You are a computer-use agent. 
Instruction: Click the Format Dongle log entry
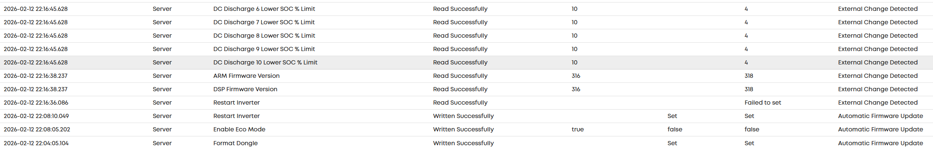pyautogui.click(x=466, y=143)
